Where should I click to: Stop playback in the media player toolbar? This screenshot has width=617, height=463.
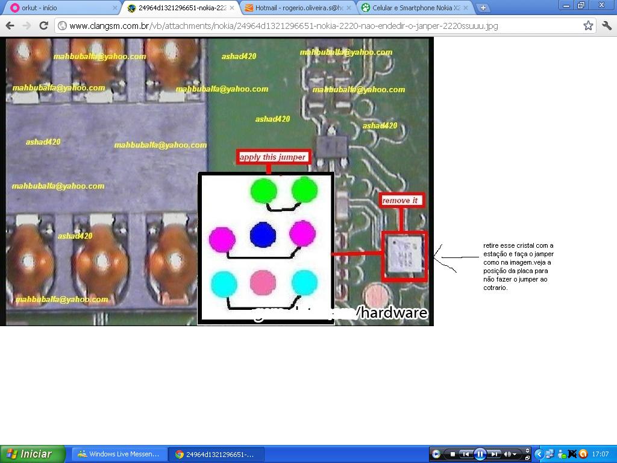453,454
